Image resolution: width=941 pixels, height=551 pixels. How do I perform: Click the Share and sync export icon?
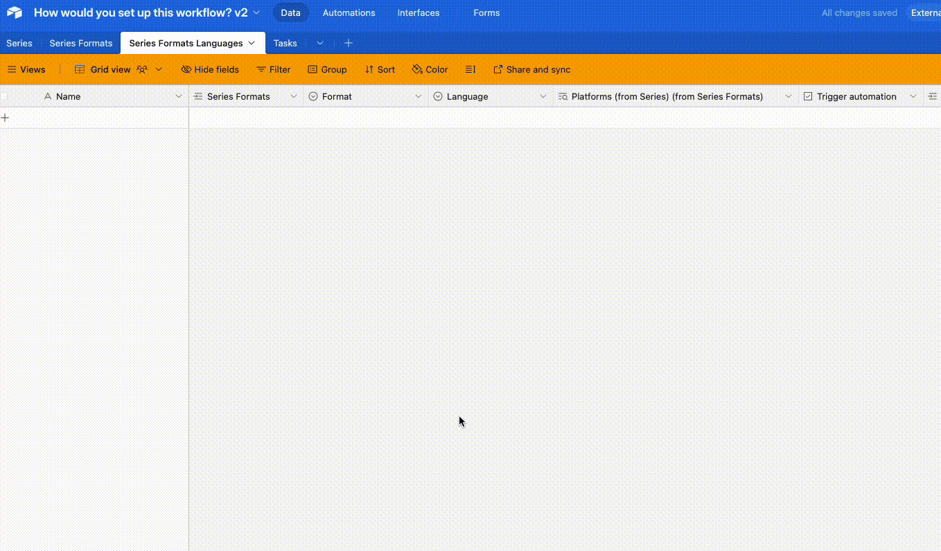498,69
